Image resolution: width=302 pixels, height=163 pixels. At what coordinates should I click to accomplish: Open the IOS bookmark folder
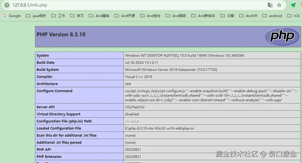(293, 16)
